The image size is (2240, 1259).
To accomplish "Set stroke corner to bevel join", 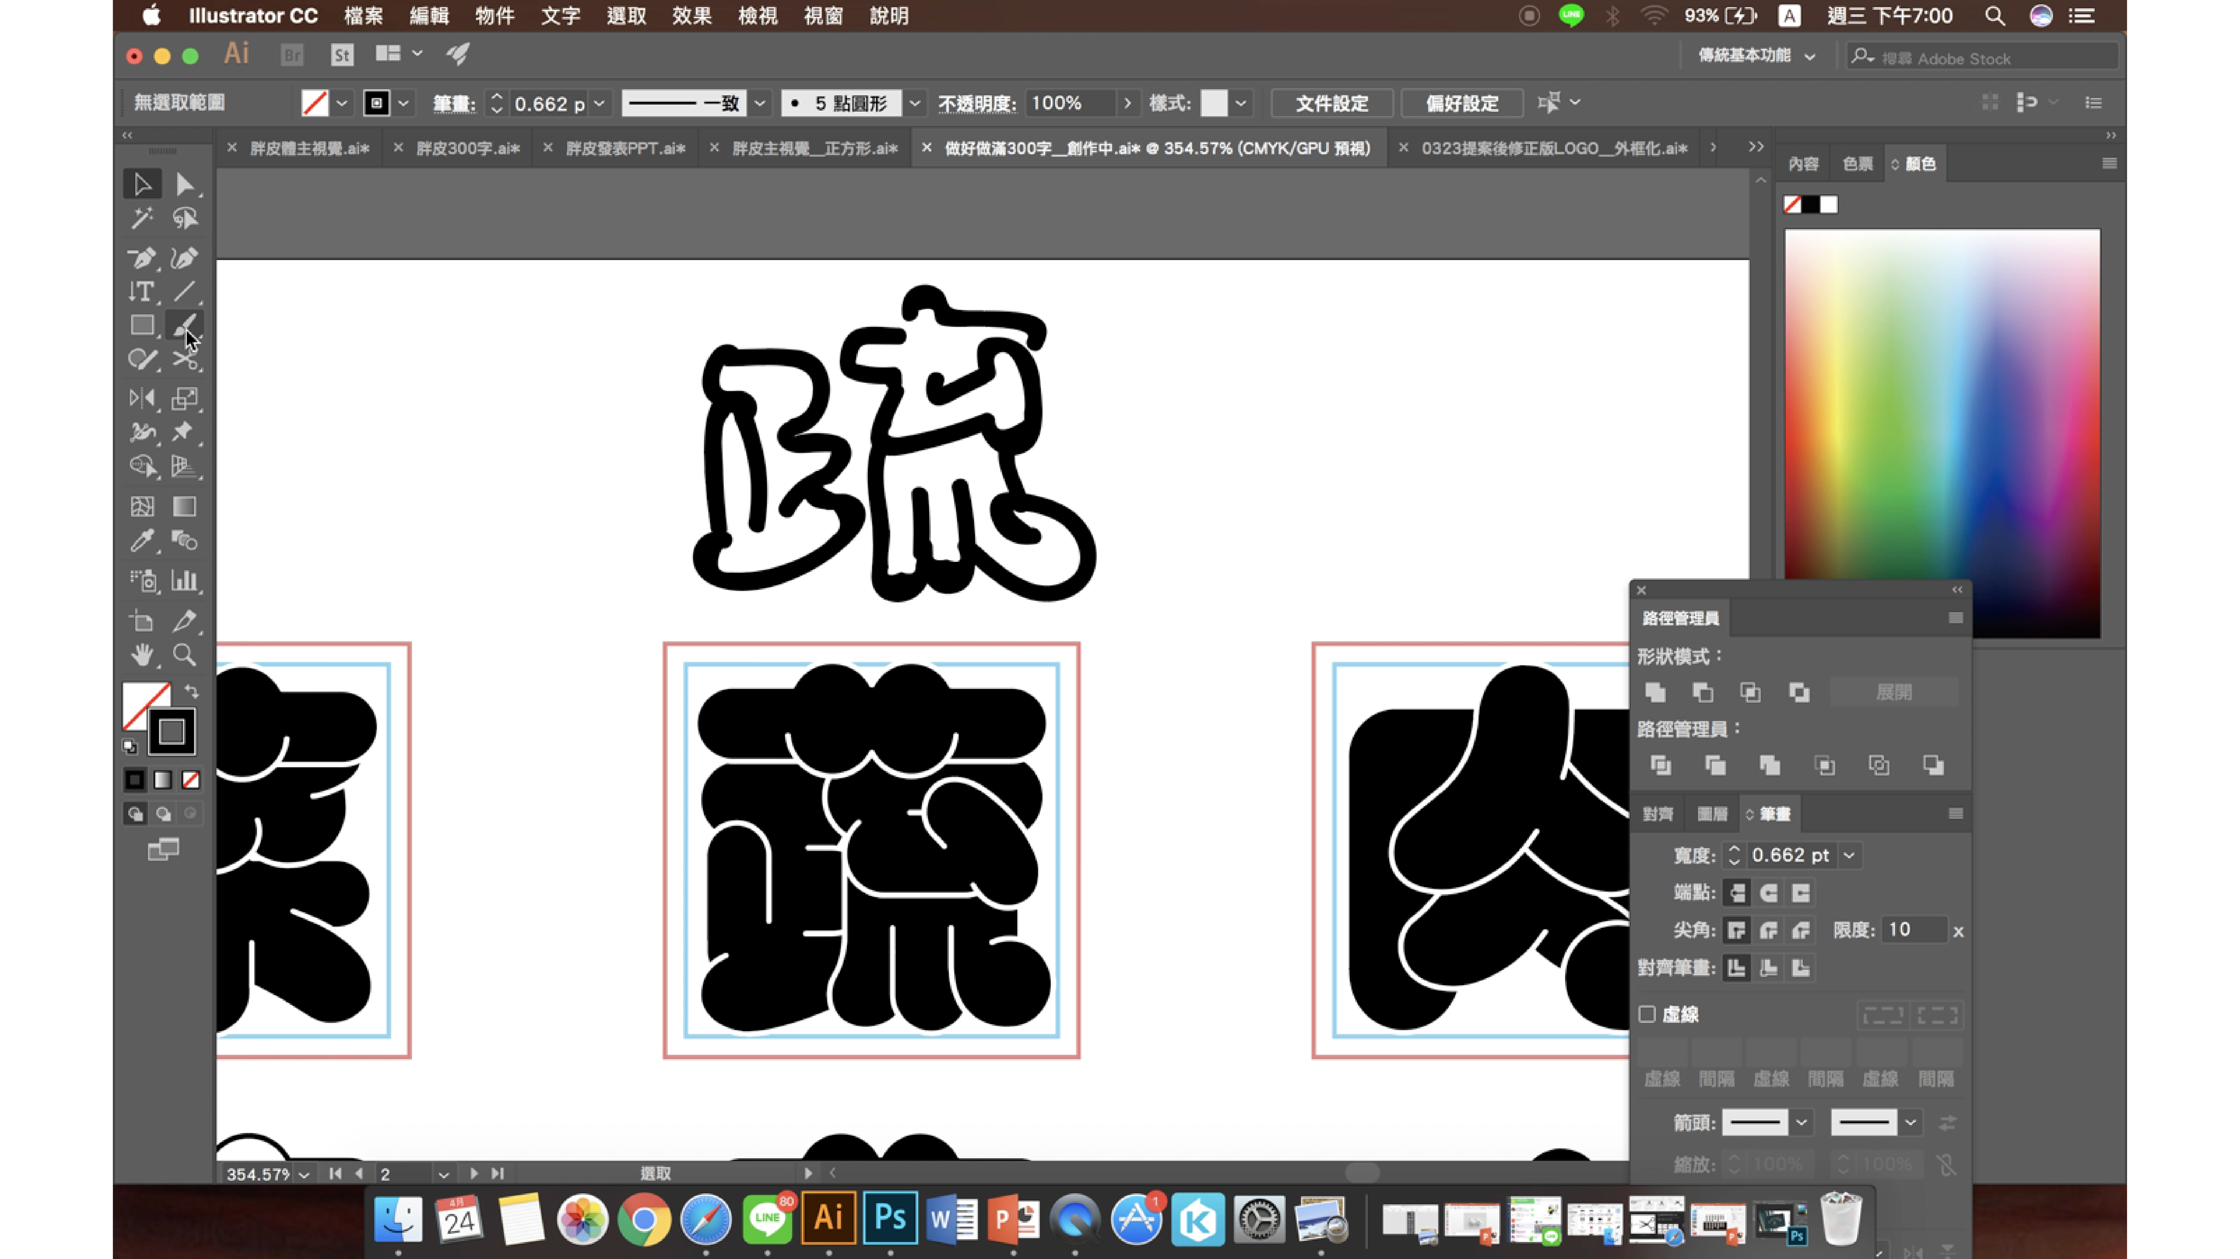I will coord(1801,930).
